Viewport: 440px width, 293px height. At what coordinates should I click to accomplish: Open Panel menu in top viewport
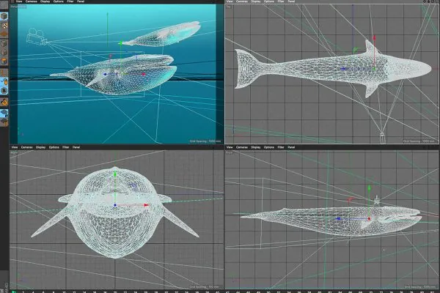(291, 1)
